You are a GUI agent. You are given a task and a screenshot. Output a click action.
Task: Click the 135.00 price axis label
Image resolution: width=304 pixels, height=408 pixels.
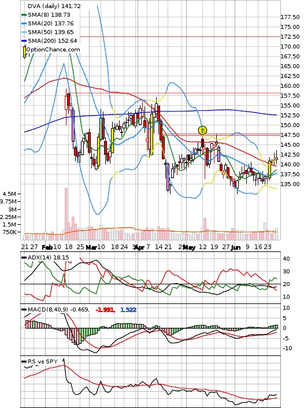(290, 184)
